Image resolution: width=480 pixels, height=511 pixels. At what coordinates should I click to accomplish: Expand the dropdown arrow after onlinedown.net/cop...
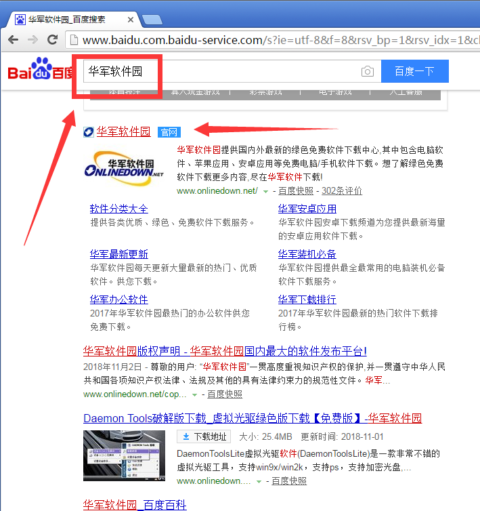pyautogui.click(x=194, y=395)
